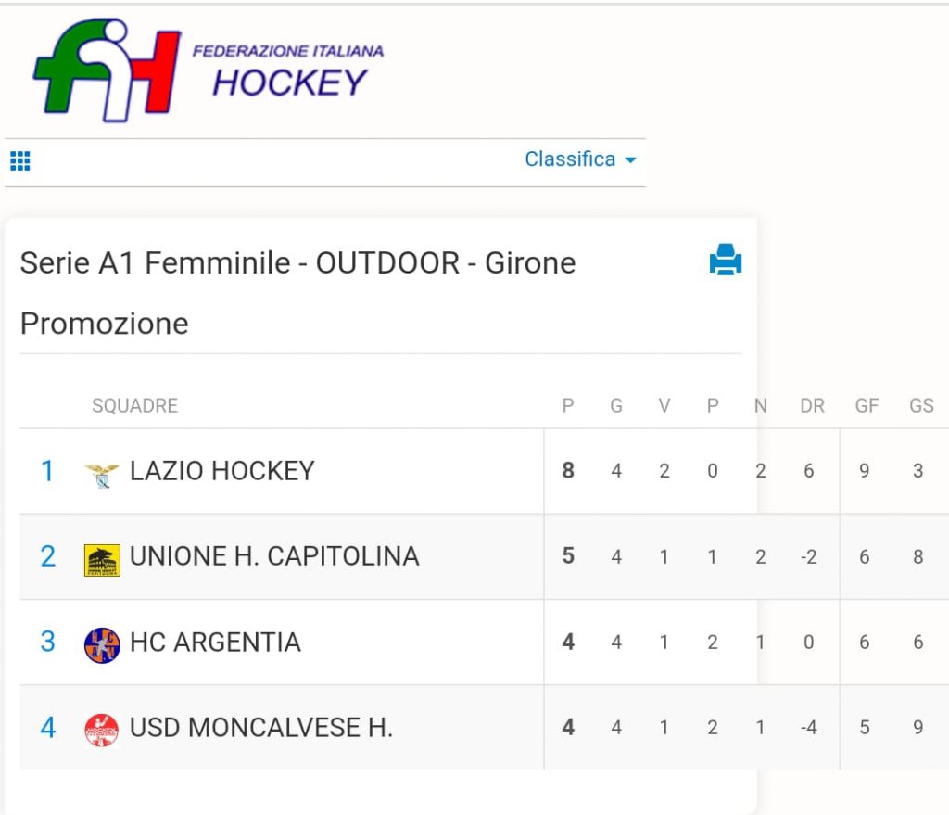This screenshot has height=815, width=949.
Task: Select the HC ARGENTIA team name
Action: click(x=215, y=643)
